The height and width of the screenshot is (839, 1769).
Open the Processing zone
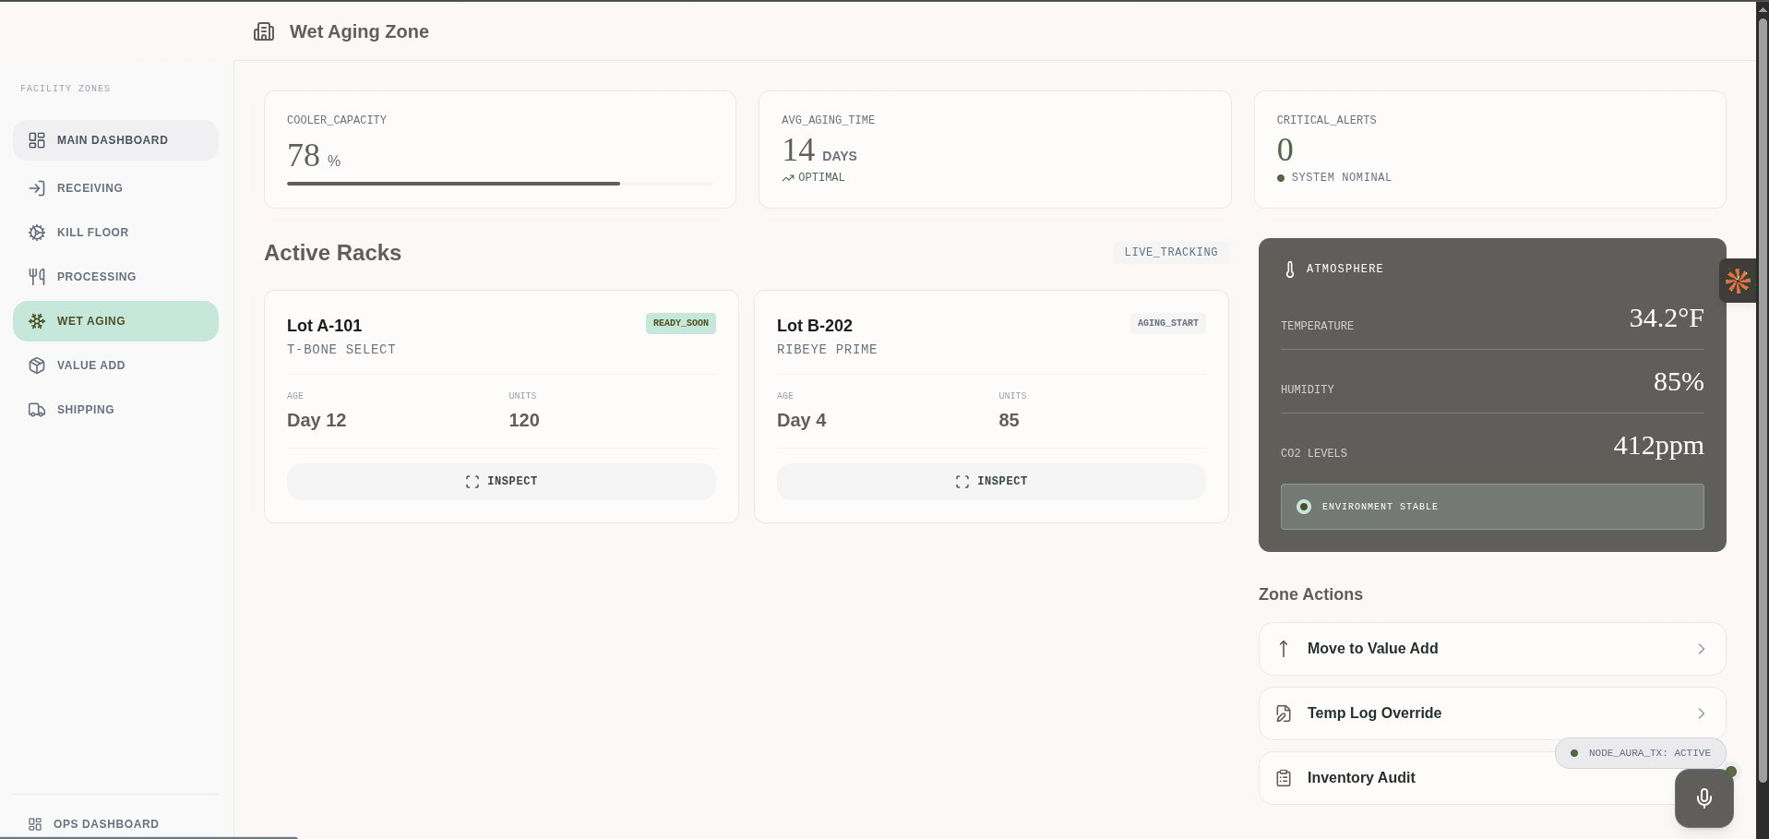[x=115, y=277]
